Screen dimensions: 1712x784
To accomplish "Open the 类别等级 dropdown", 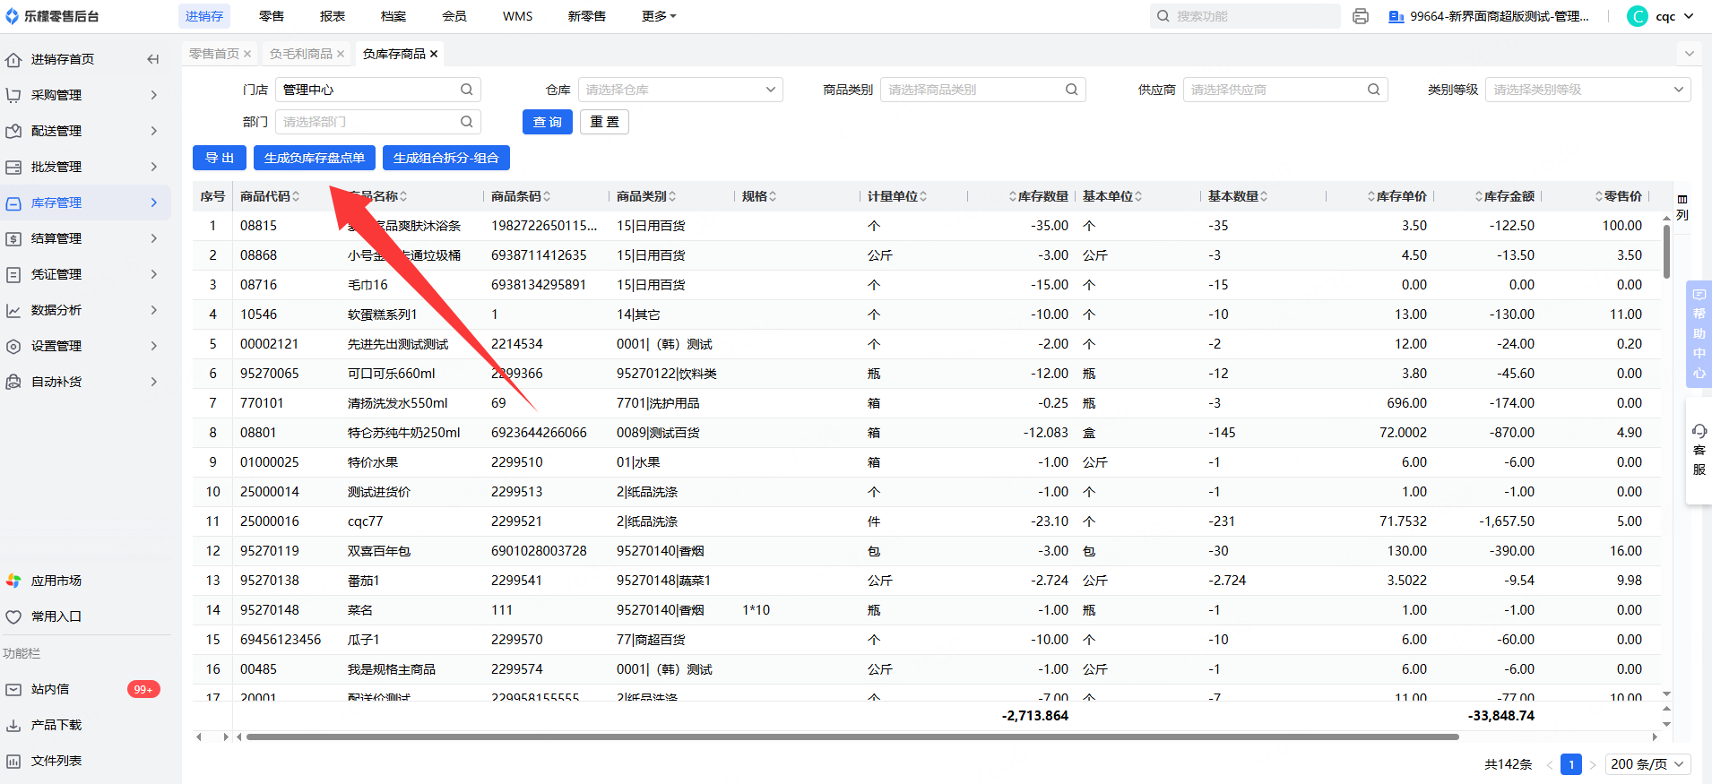I will point(1587,90).
